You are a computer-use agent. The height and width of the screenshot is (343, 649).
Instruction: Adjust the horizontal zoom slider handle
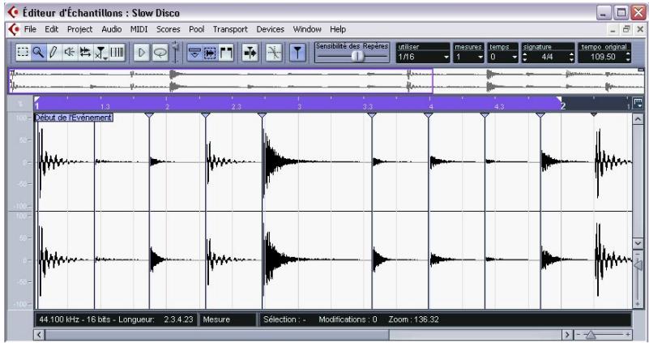click(591, 334)
